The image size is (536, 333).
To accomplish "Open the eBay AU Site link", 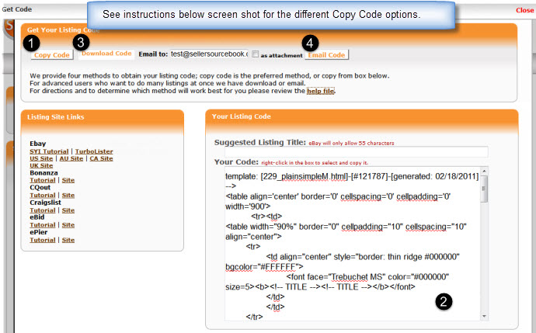I will [71, 158].
